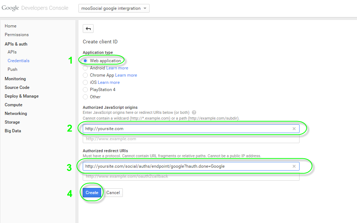Select the Web application radio button
The image size is (357, 223).
click(86, 61)
